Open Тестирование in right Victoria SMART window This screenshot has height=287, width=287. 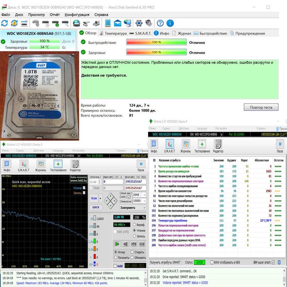click(x=202, y=146)
